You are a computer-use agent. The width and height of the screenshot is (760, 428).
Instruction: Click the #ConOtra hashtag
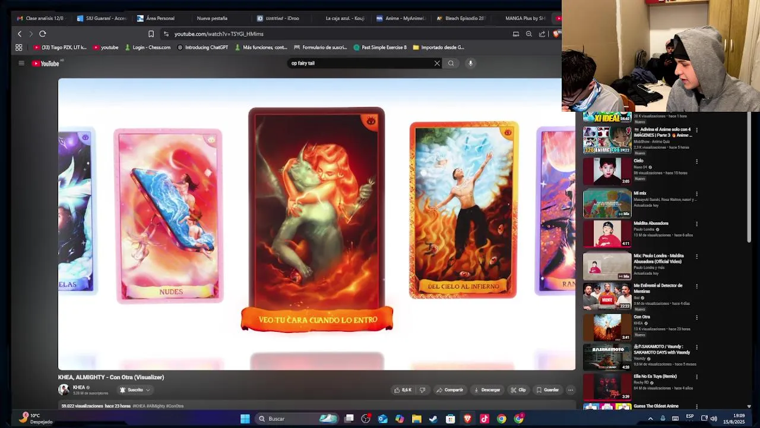175,406
